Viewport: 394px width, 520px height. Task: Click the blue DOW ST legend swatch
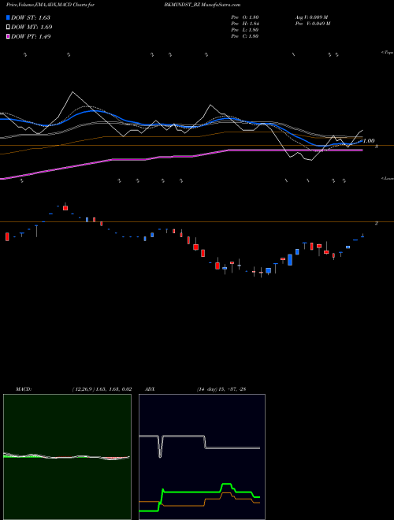click(x=9, y=17)
